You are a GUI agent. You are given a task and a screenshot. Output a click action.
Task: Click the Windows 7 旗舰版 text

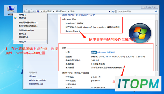click(x=74, y=24)
